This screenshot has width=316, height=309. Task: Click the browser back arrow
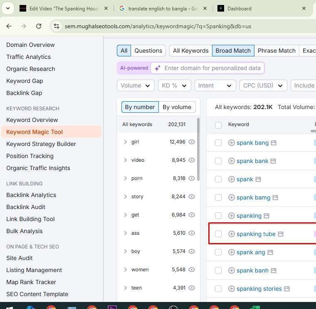(9, 26)
